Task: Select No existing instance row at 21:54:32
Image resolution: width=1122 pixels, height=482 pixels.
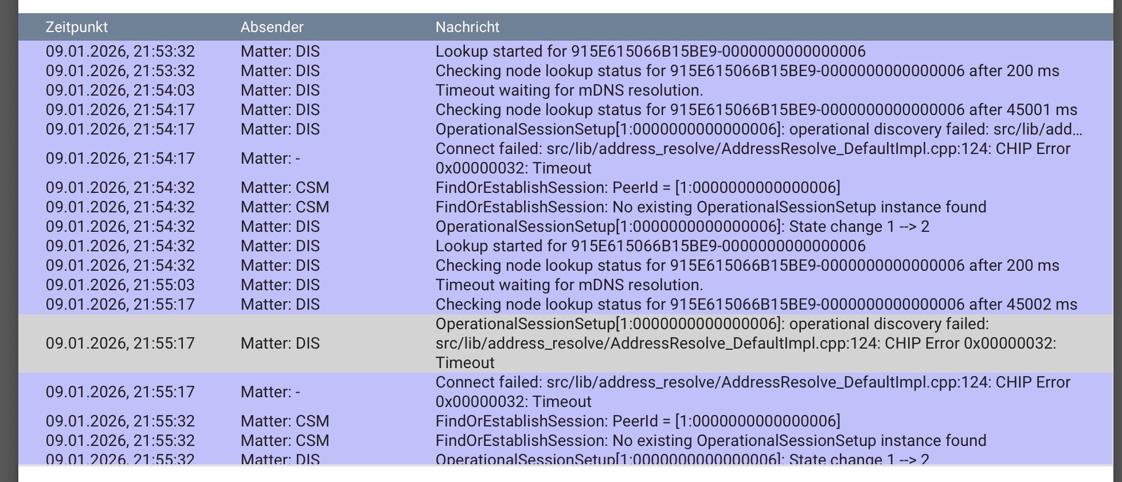Action: click(710, 207)
